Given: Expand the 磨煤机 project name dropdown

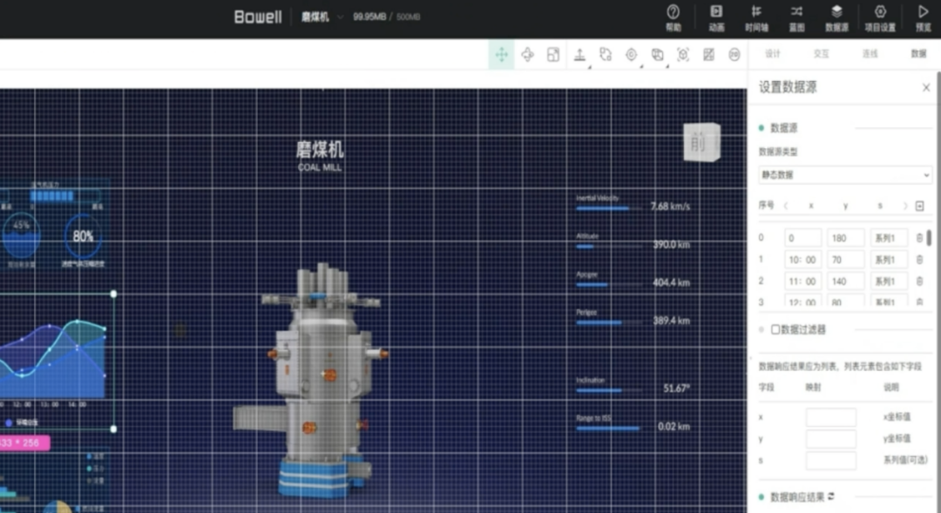Looking at the screenshot, I should coord(340,17).
